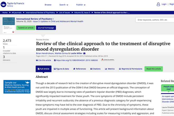Click the Altmetric score label
Screen dimensions: 174x116
pyautogui.click(x=7, y=60)
